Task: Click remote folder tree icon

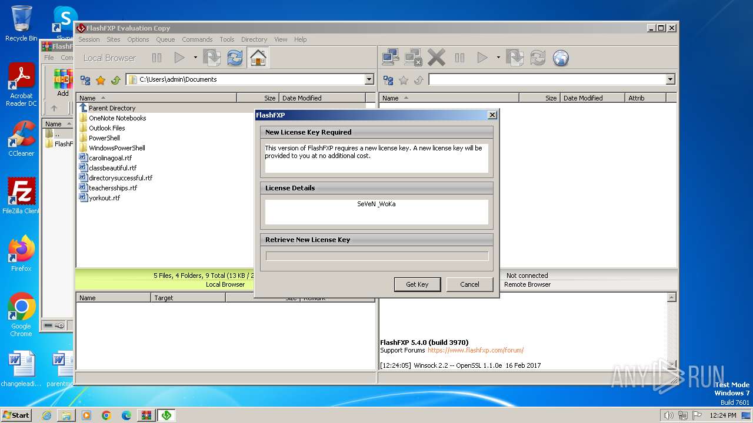Action: click(x=388, y=80)
